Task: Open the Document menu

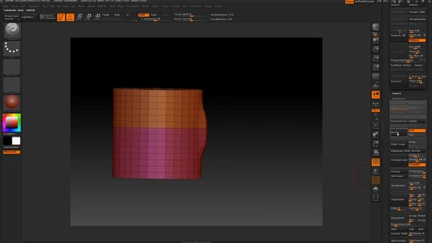Action: (34, 6)
